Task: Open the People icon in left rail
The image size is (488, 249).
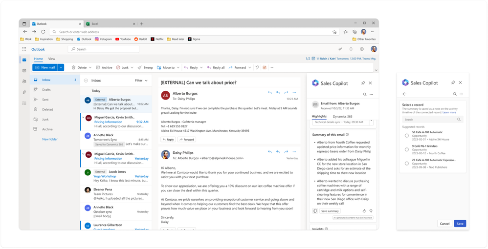Action: [24, 82]
